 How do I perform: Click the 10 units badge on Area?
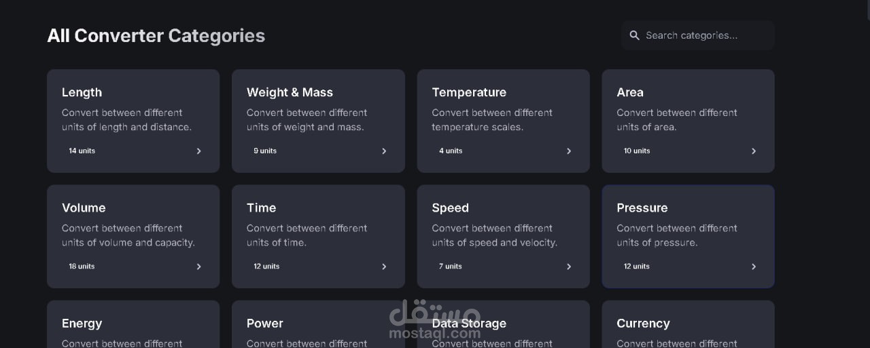[x=637, y=151]
